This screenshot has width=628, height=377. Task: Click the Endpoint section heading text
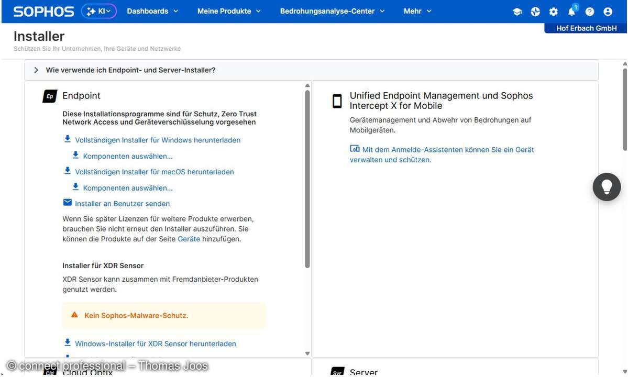click(x=81, y=96)
